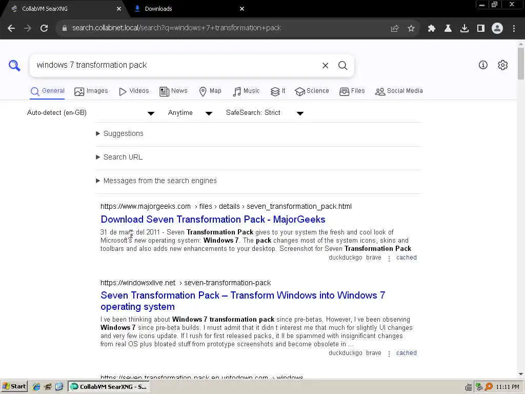
Task: Launch Internet Explorer from quick launch
Action: [x=36, y=387]
